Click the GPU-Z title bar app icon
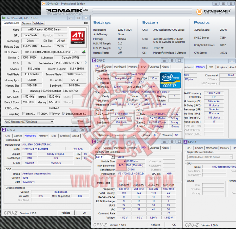 (4, 18)
